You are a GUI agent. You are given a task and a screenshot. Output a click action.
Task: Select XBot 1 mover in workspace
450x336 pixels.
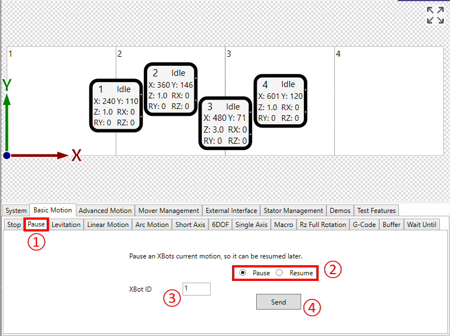[116, 105]
